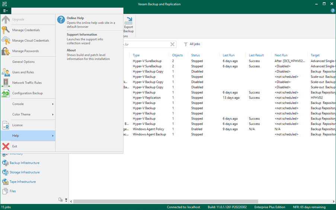Click Enterprise Plus Edition in status bar

point(270,207)
